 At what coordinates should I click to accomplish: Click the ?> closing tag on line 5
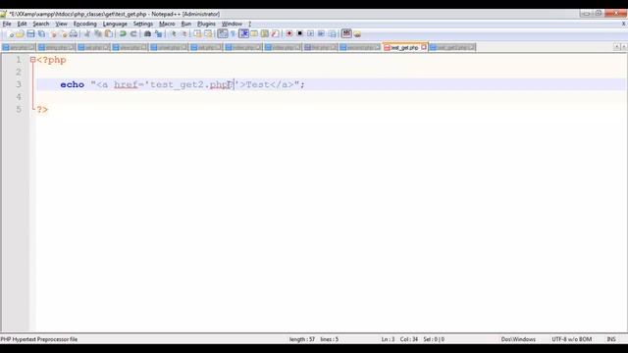42,110
